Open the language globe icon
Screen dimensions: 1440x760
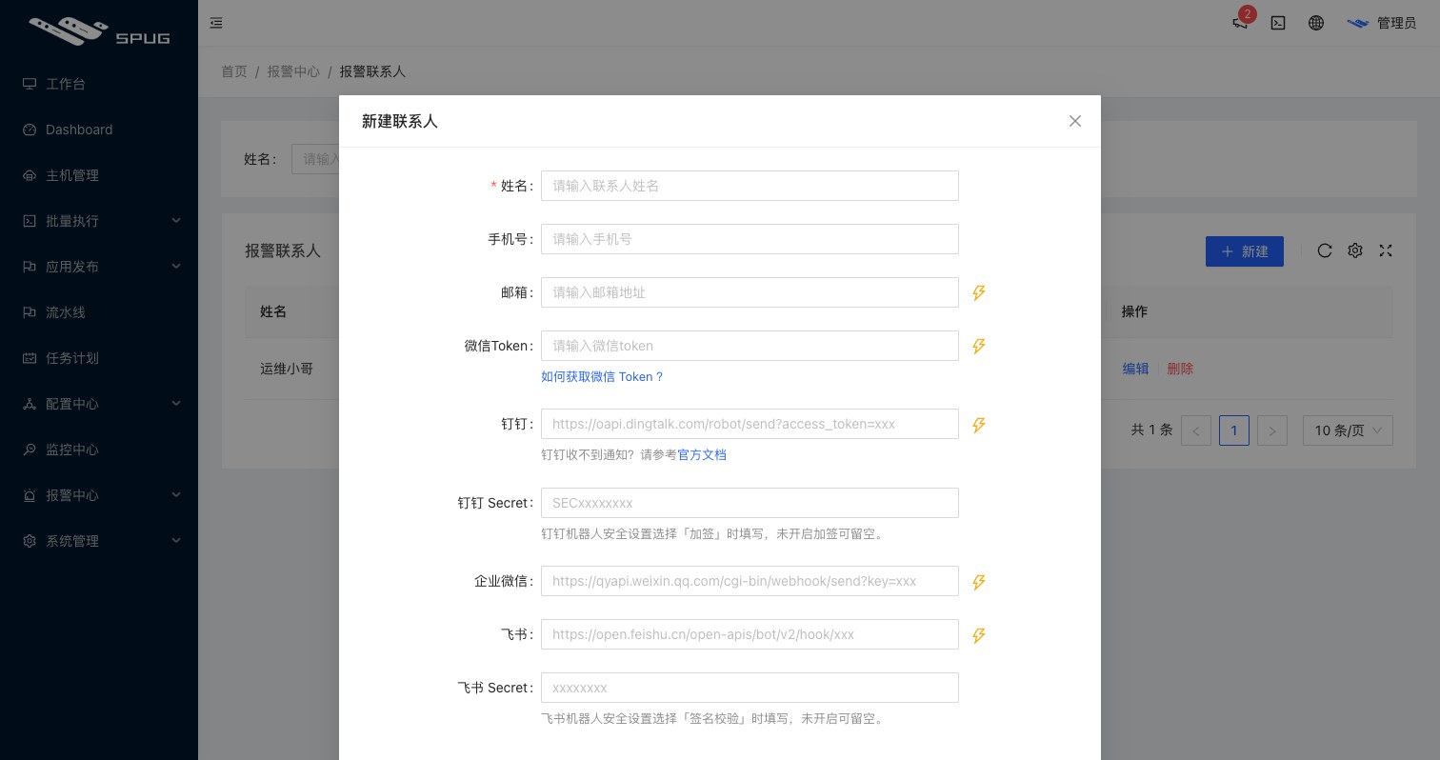[x=1316, y=23]
